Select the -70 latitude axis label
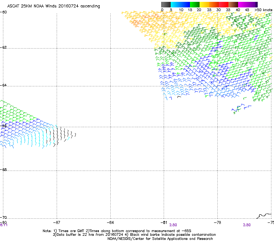 click(3, 218)
